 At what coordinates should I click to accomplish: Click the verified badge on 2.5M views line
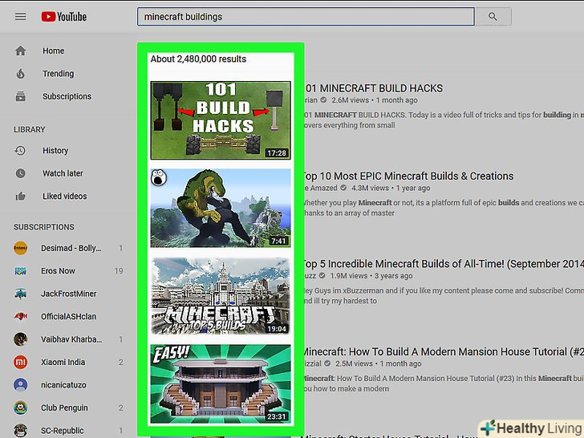(x=327, y=363)
